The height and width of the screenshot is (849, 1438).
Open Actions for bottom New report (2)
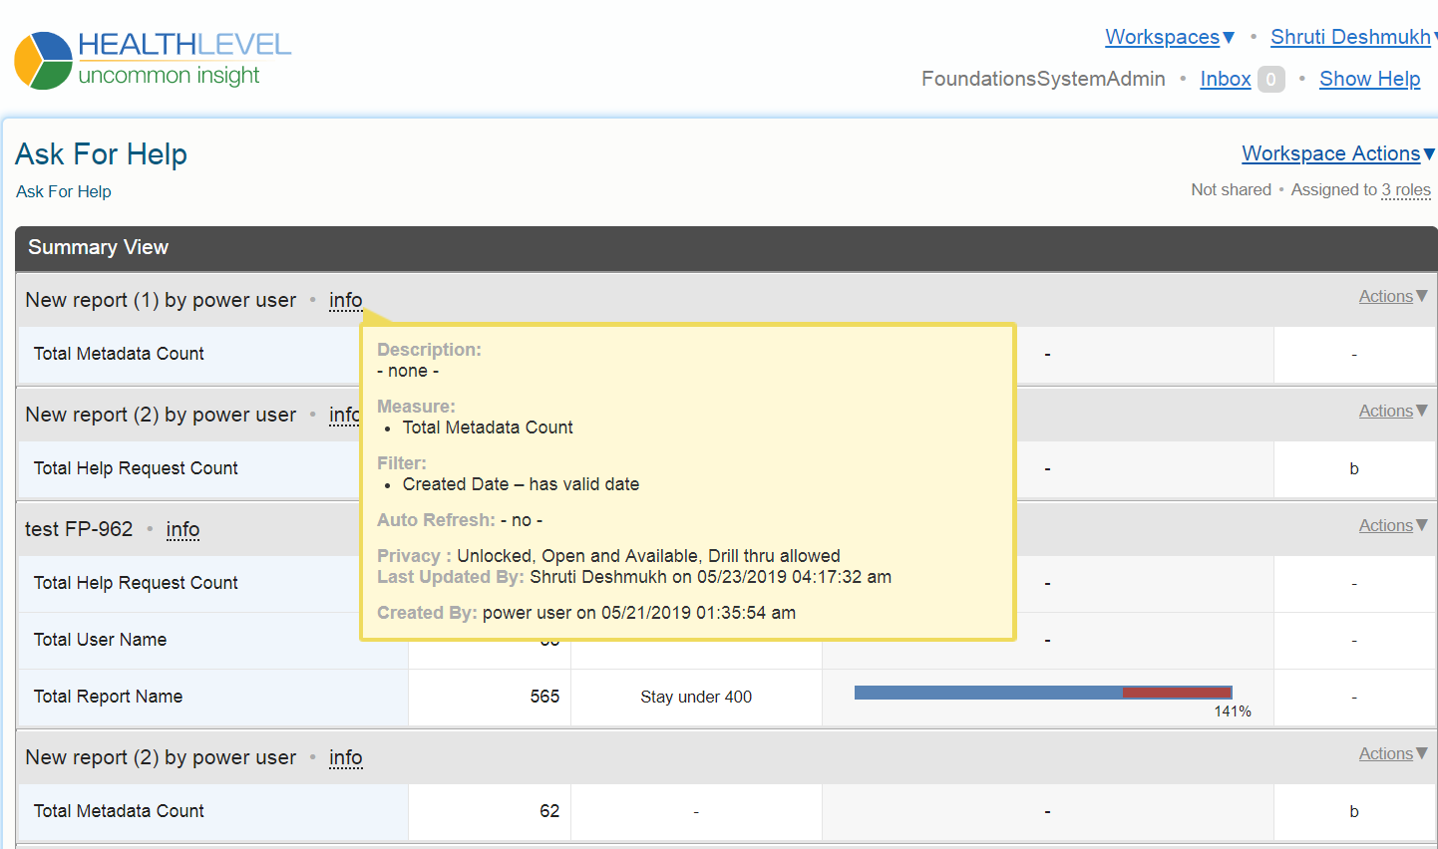click(1392, 753)
